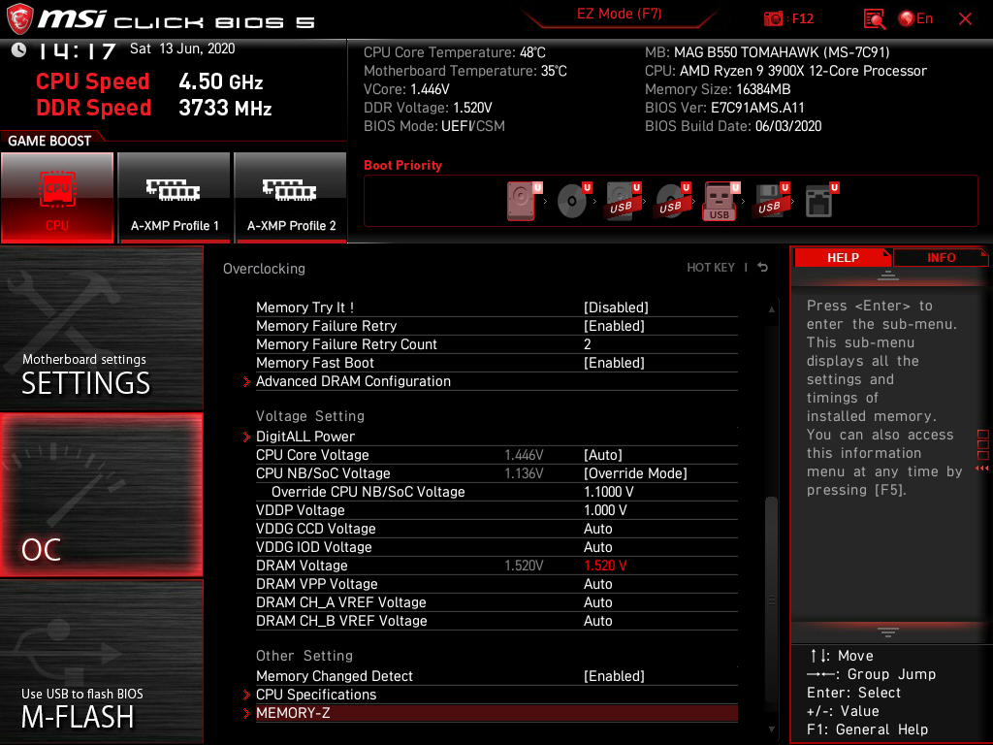
Task: Toggle the network boot 'U' badge
Action: pos(834,187)
